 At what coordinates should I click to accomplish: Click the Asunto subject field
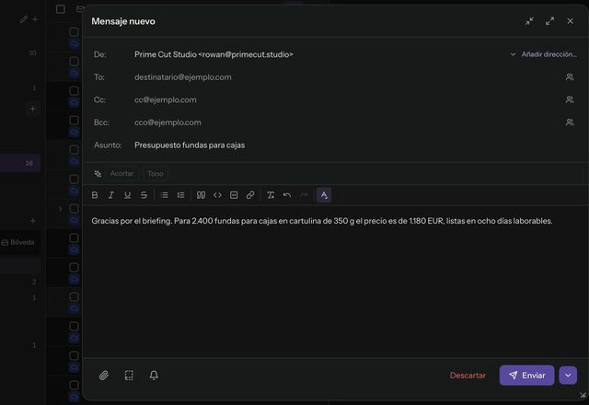[353, 145]
